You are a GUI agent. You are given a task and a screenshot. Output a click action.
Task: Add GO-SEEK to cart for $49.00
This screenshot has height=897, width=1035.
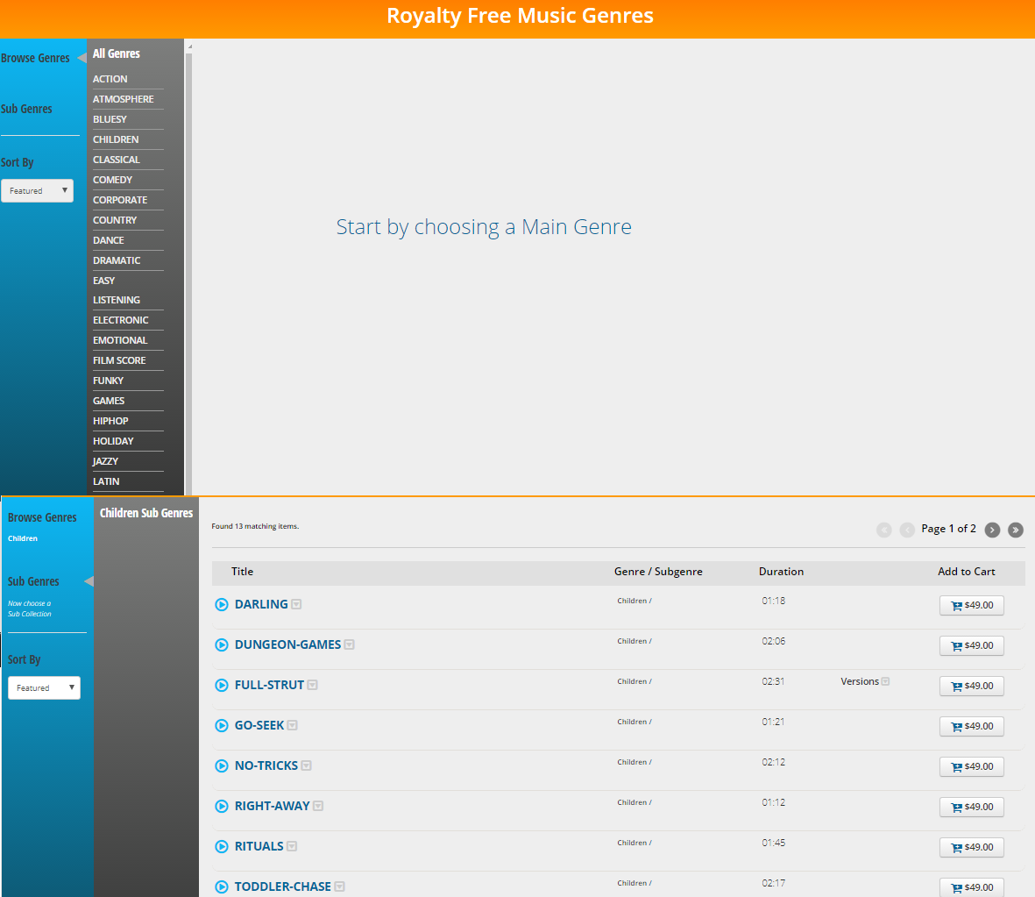(x=972, y=726)
